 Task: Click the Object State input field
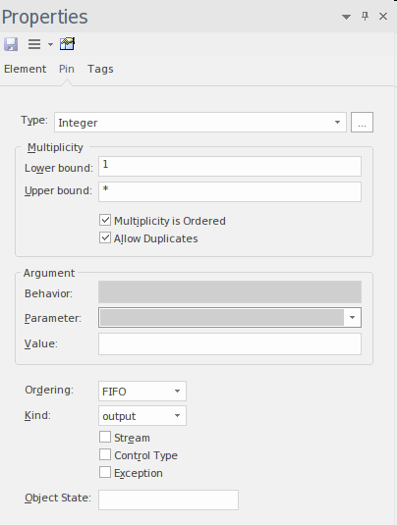click(x=168, y=499)
